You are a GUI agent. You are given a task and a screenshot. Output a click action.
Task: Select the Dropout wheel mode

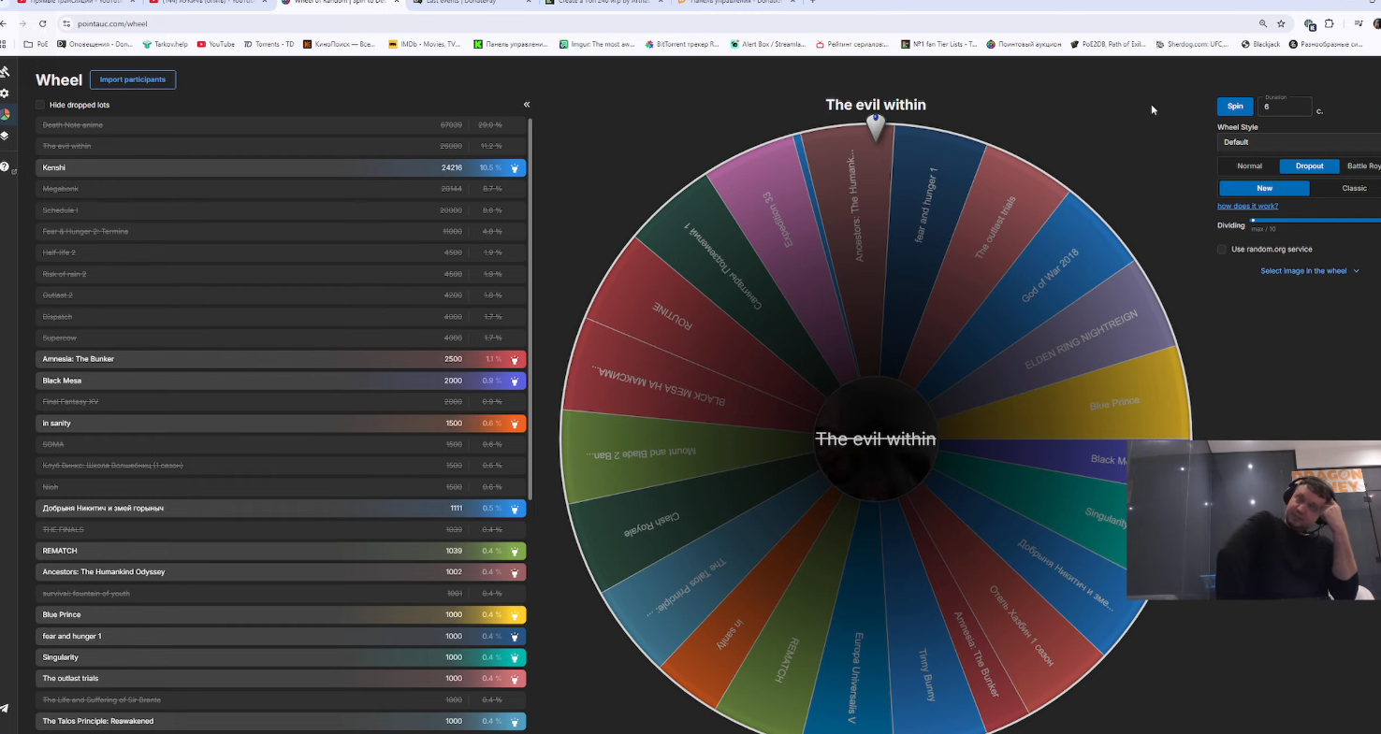pyautogui.click(x=1309, y=166)
